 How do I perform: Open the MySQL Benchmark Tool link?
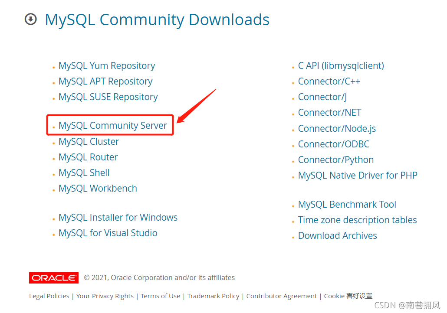point(347,205)
